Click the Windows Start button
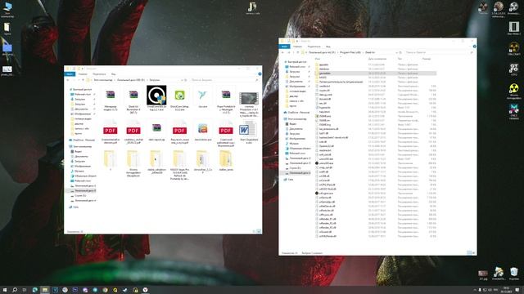 point(5,290)
